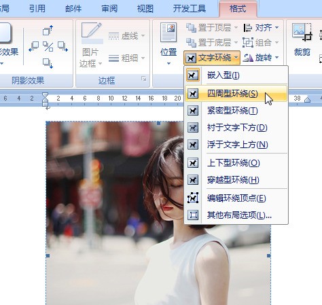Switch to 邮件 tab
Screen dimensions: 322x305
point(73,9)
